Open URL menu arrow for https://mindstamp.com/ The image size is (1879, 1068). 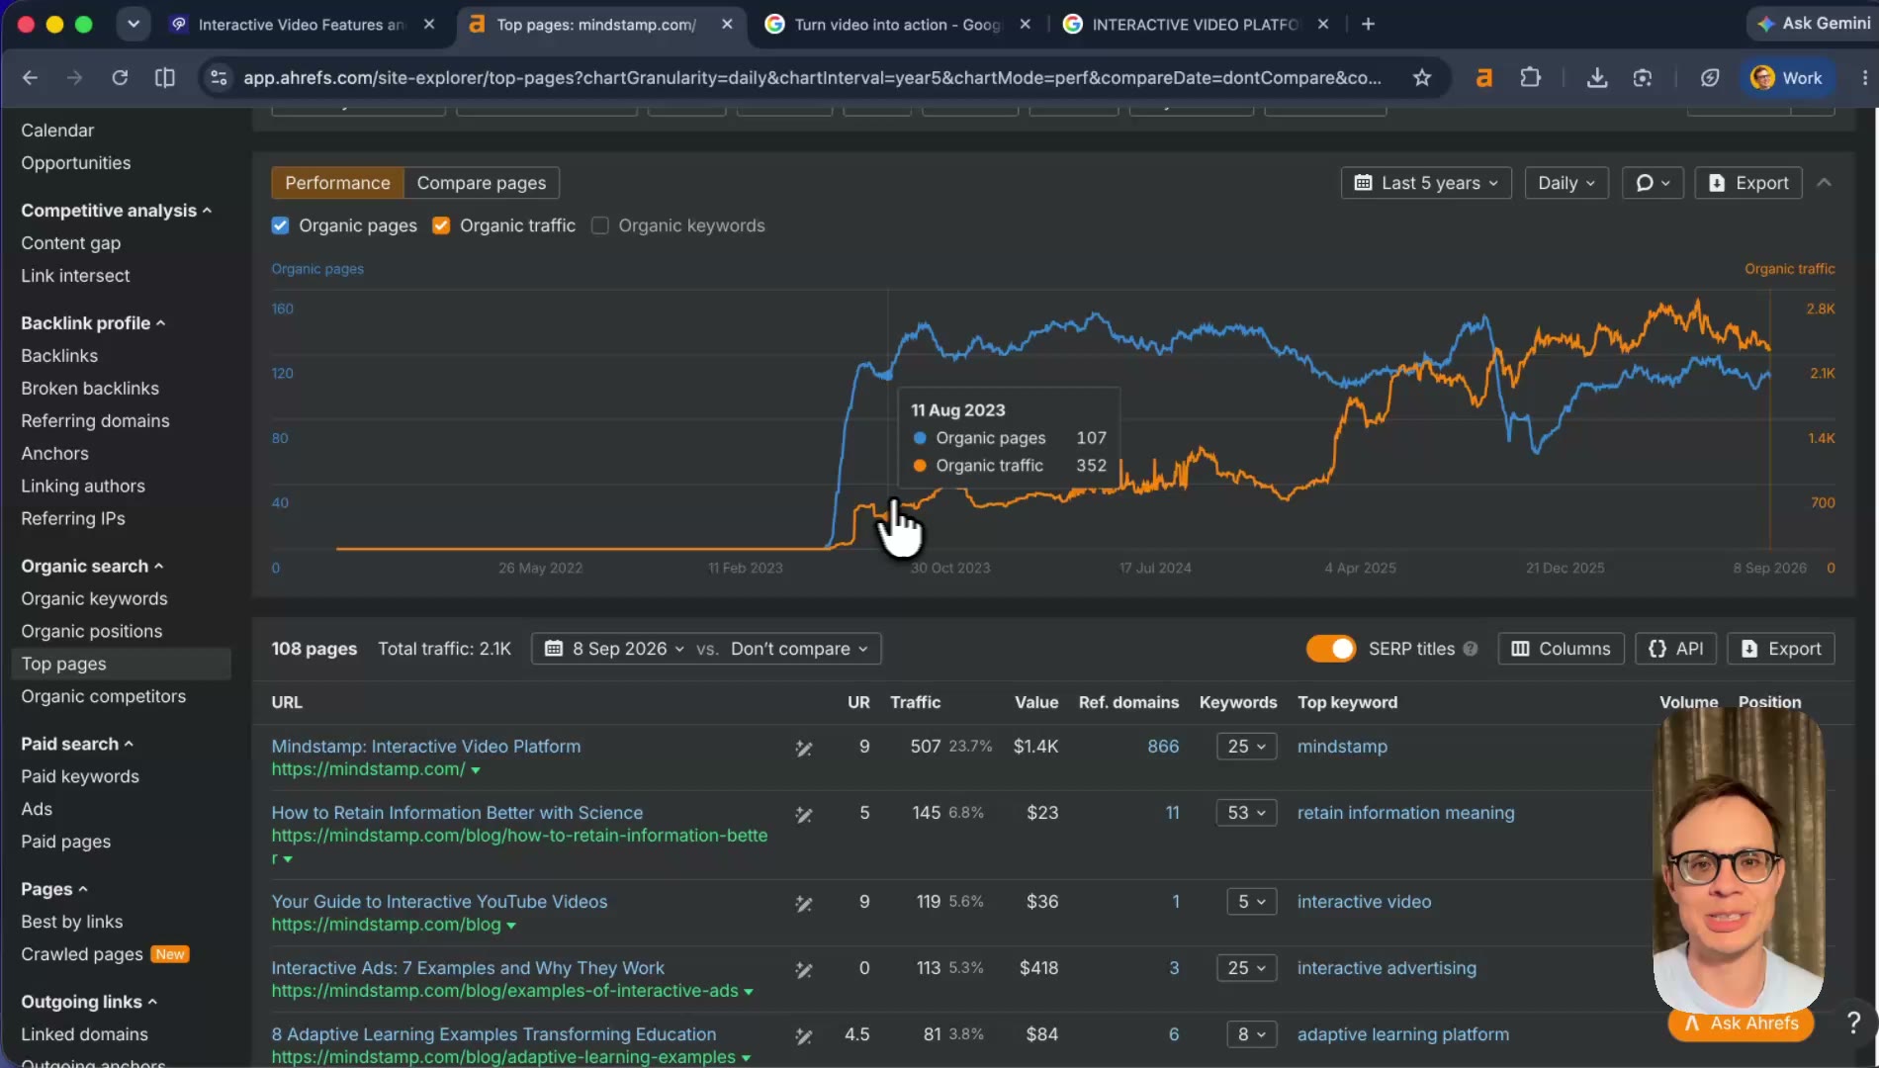476,770
